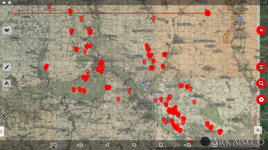The height and width of the screenshot is (150, 268).
Task: Click the right volume-up speaker icon
Action: (187, 145)
